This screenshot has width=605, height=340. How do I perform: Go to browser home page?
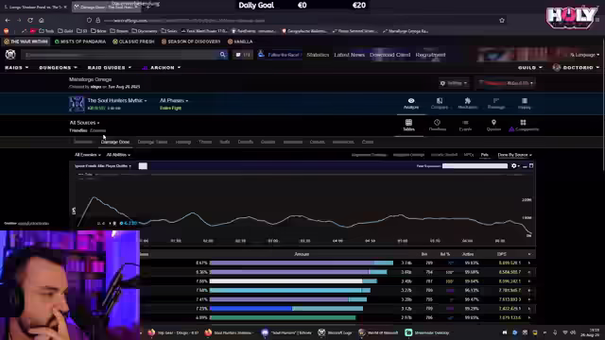click(x=42, y=20)
